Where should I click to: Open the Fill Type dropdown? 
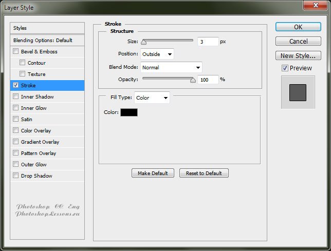pyautogui.click(x=152, y=98)
